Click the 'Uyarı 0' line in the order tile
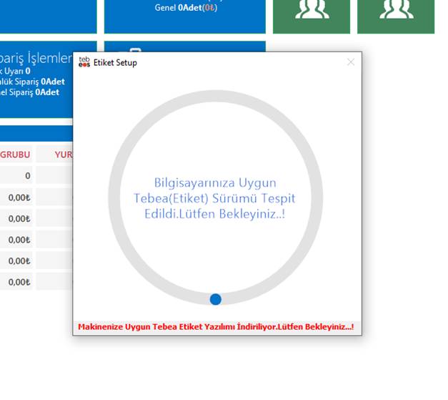Viewport: 448px width, 400px height. click(x=15, y=71)
